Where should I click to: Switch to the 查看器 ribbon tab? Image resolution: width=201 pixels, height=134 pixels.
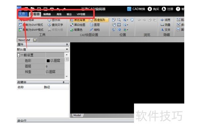click(x=35, y=14)
